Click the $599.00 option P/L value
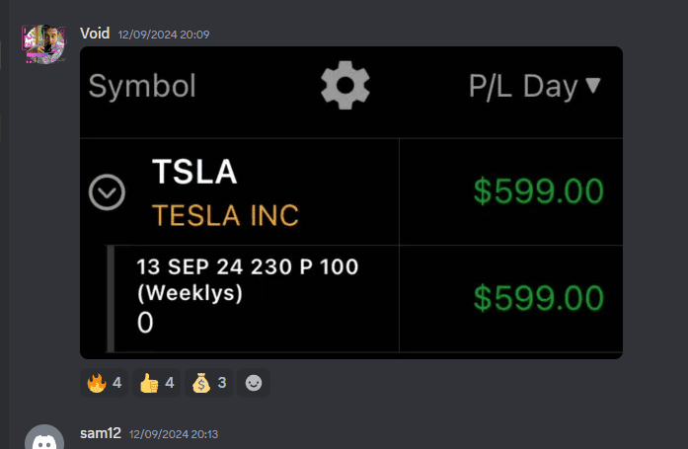The width and height of the screenshot is (688, 449). point(539,298)
